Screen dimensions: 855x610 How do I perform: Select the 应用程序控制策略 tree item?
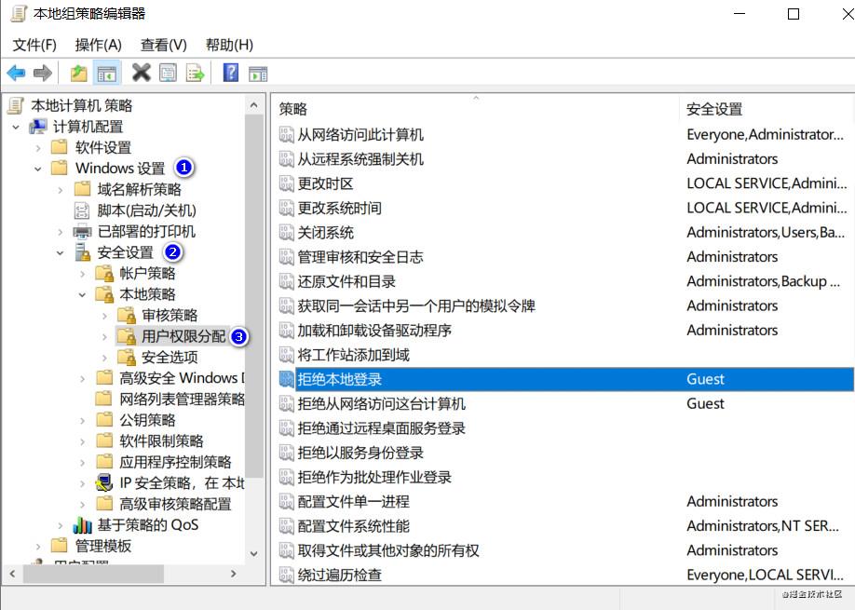pos(176,462)
